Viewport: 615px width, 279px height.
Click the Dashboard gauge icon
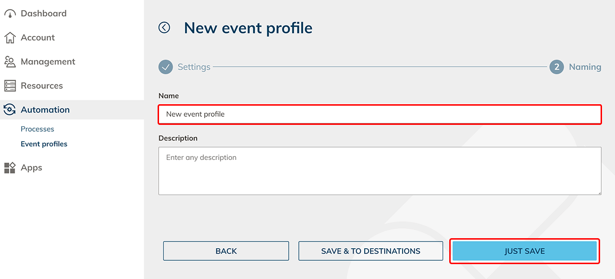[x=10, y=14]
